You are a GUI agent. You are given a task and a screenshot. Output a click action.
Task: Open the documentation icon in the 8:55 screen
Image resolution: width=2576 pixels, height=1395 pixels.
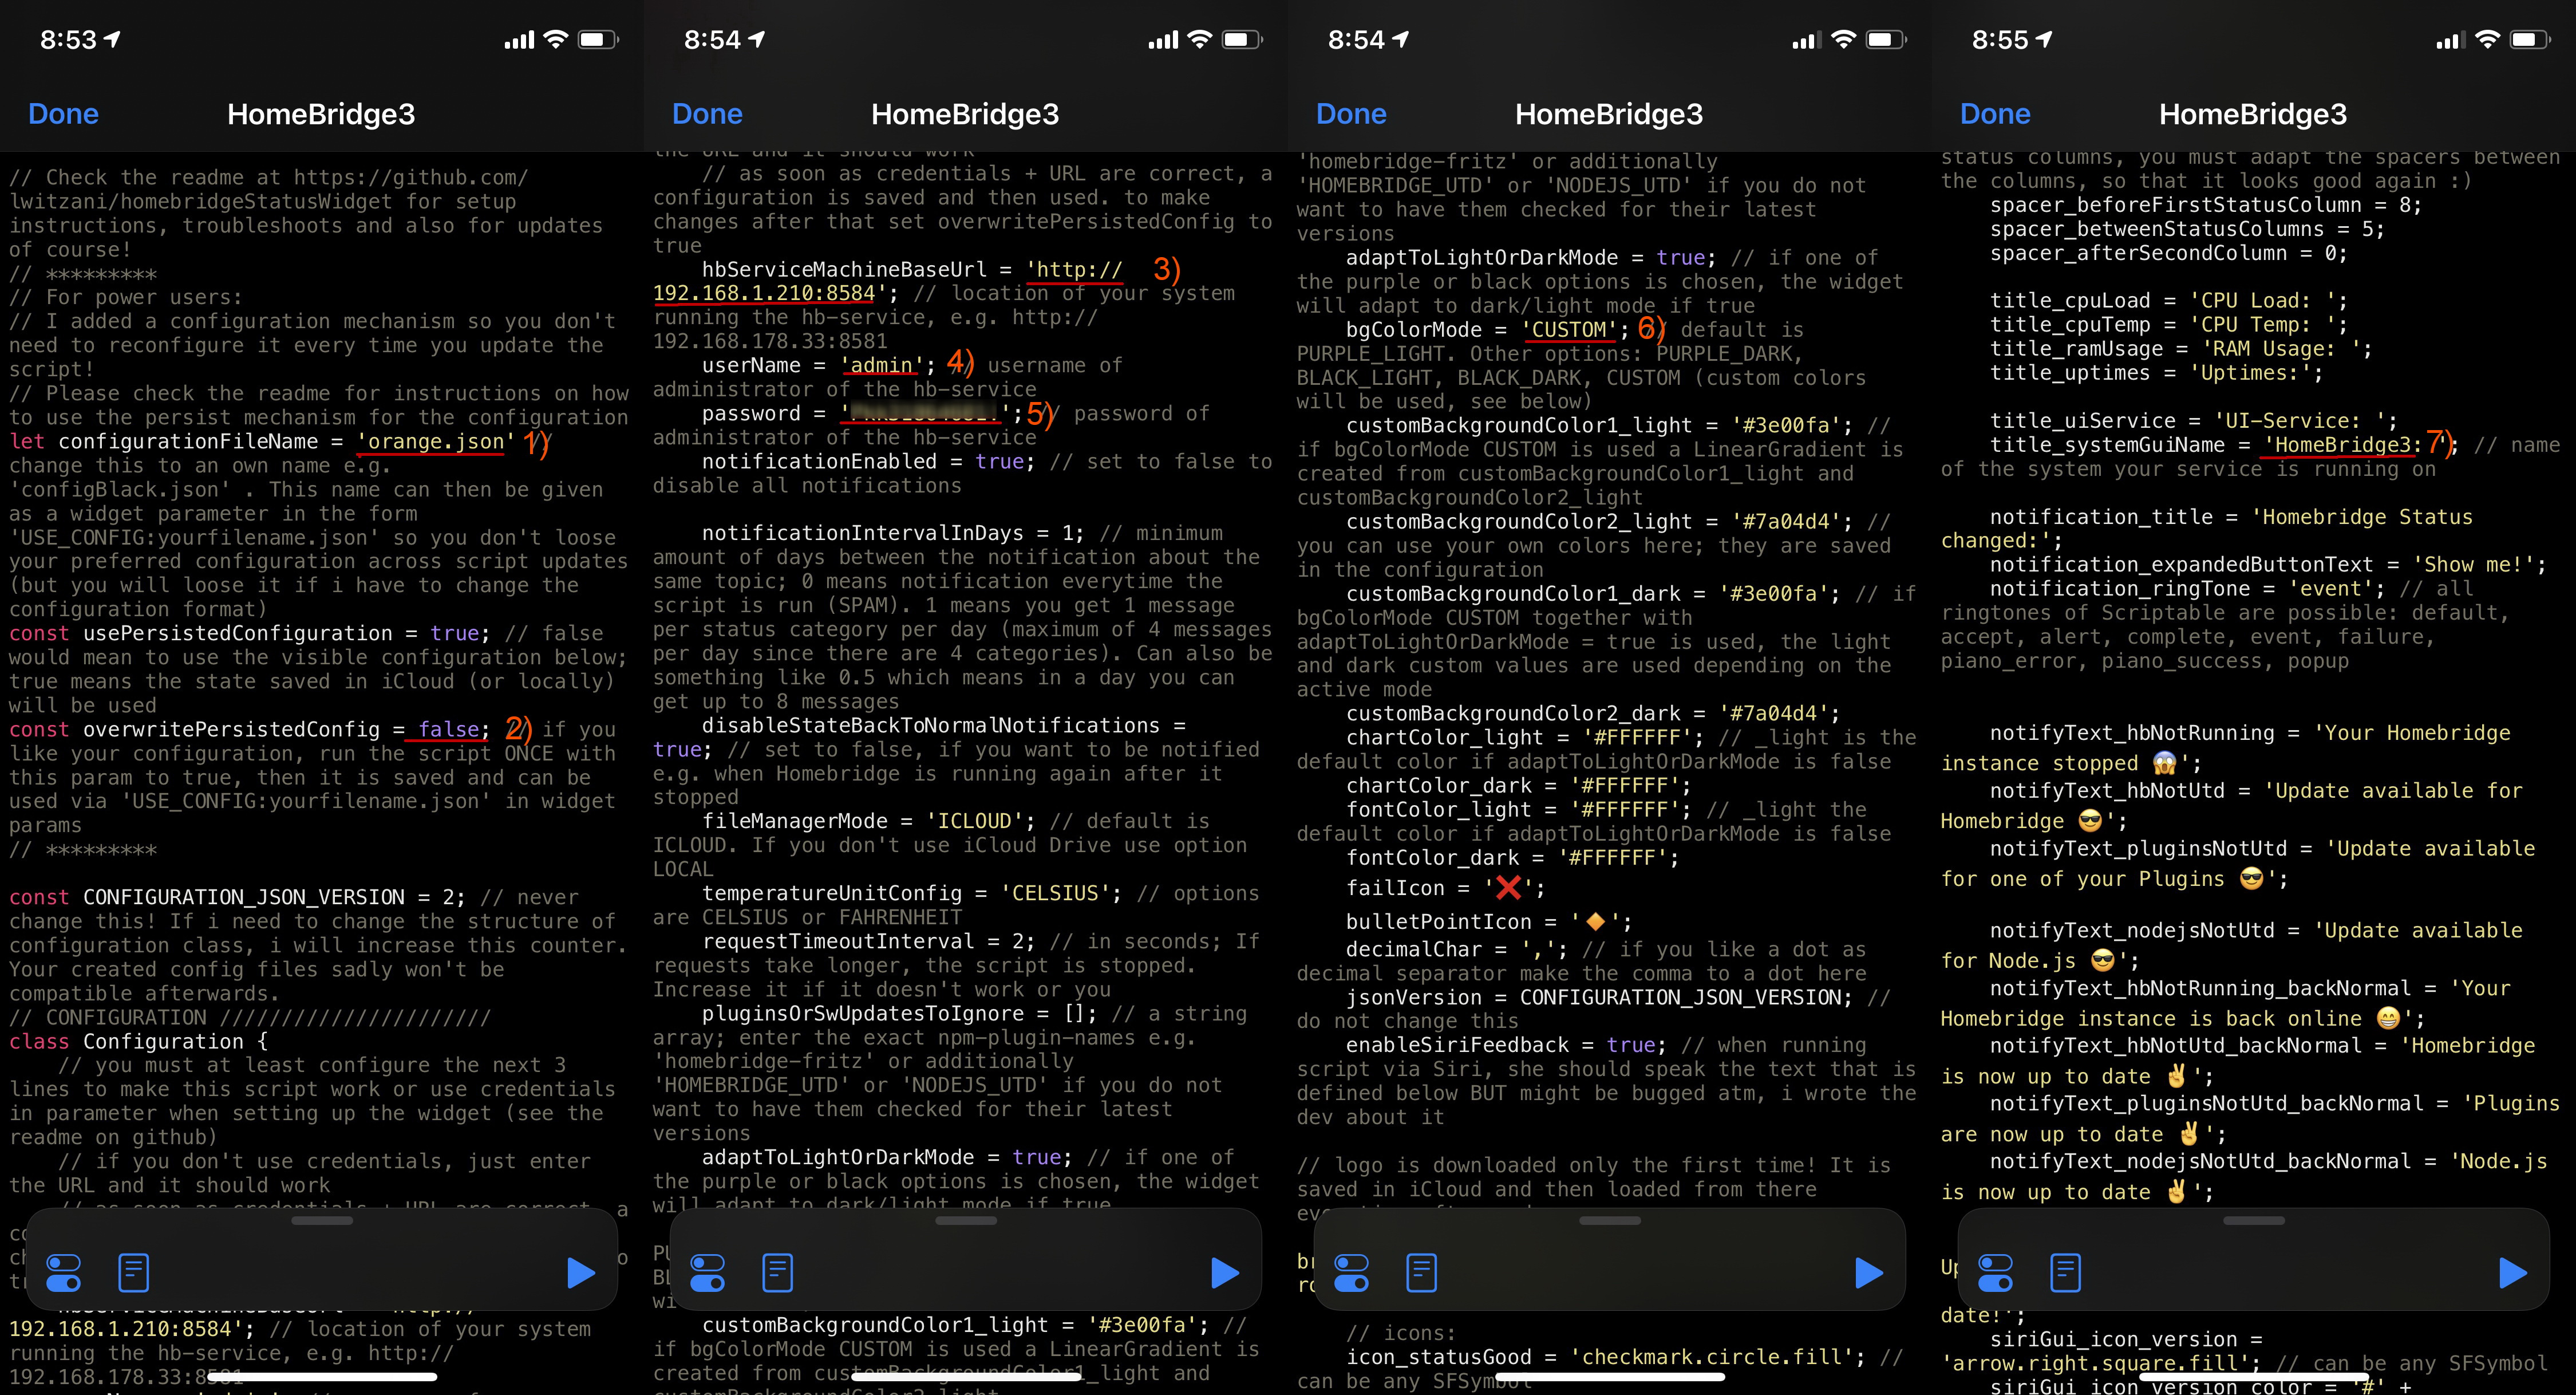pos(2066,1273)
